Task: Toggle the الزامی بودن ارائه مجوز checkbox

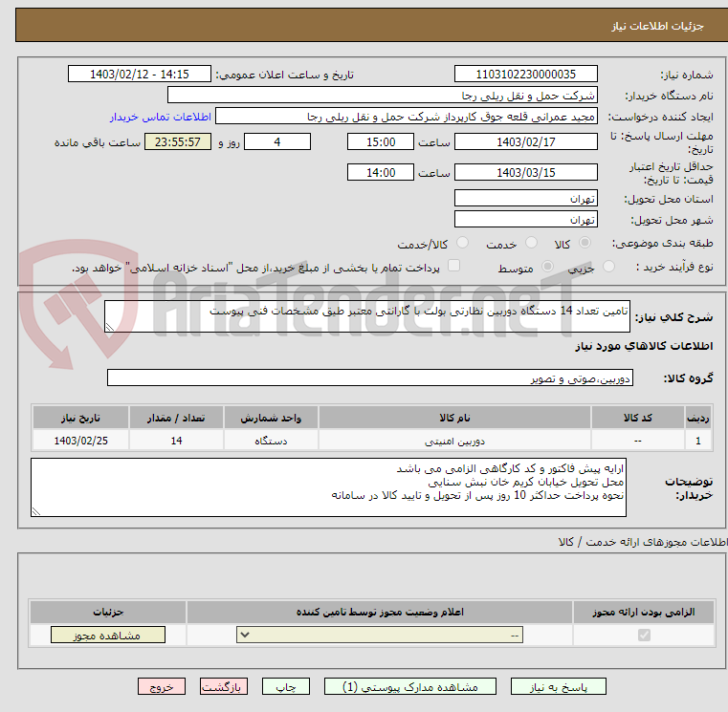Action: click(x=644, y=635)
